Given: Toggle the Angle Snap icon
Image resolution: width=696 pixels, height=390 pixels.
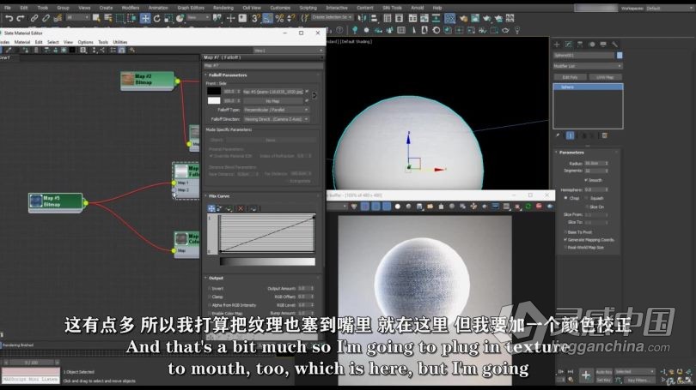Looking at the screenshot, I should coord(267,18).
